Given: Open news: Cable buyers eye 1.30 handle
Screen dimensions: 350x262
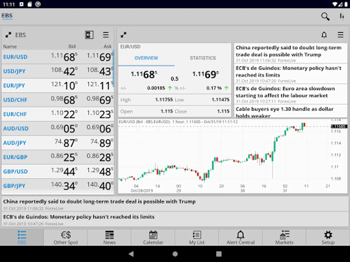Looking at the screenshot, I should (x=290, y=111).
